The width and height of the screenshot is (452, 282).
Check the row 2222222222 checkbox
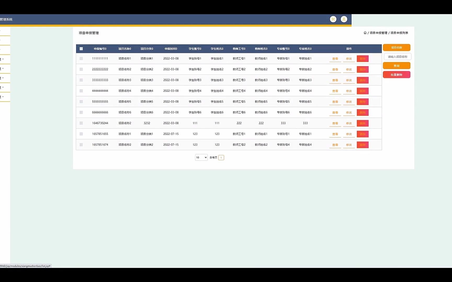coord(81,69)
